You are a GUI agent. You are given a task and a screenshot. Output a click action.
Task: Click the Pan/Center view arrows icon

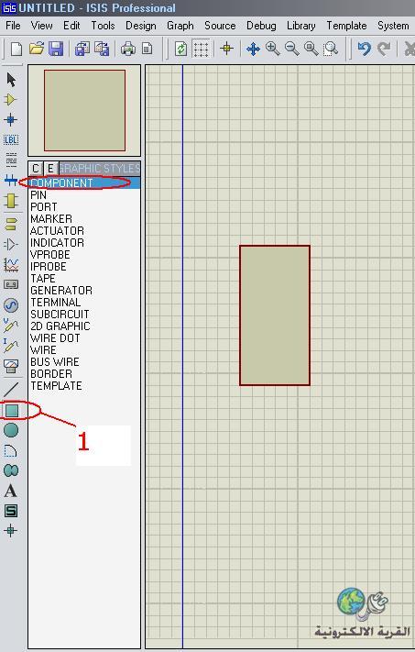(253, 50)
